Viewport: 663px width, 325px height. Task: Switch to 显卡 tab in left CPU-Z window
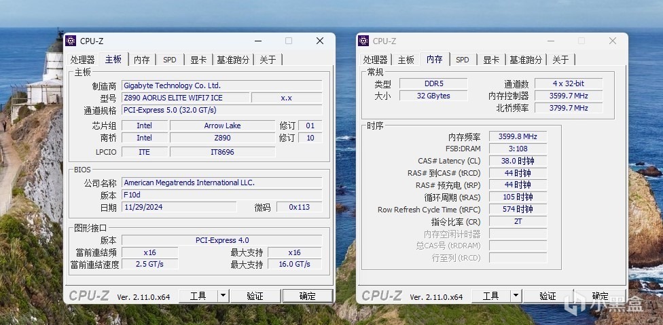(x=198, y=60)
